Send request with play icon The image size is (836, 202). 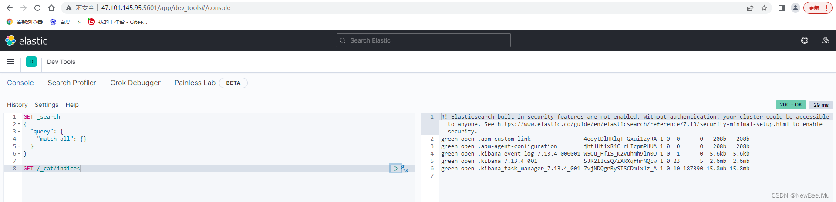point(395,169)
